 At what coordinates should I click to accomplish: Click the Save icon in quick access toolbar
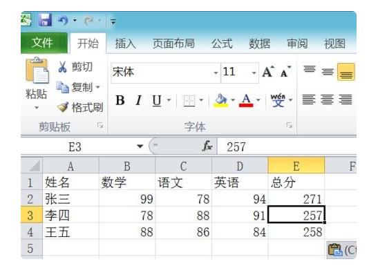(x=45, y=20)
